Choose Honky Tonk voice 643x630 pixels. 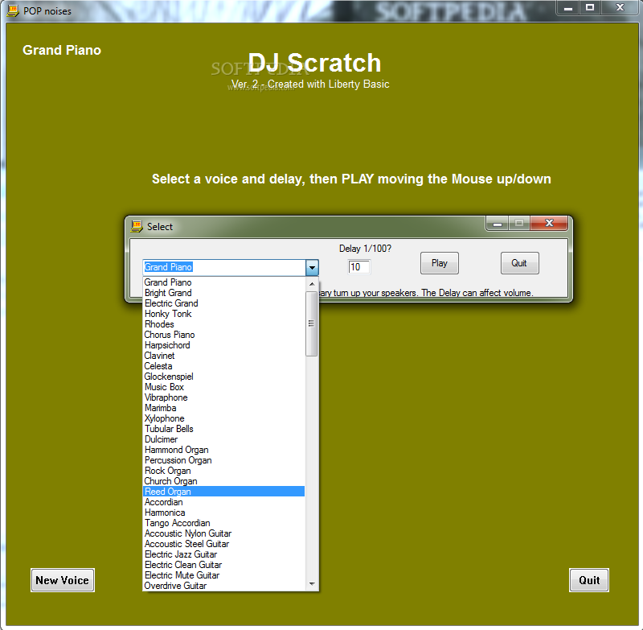(x=224, y=314)
